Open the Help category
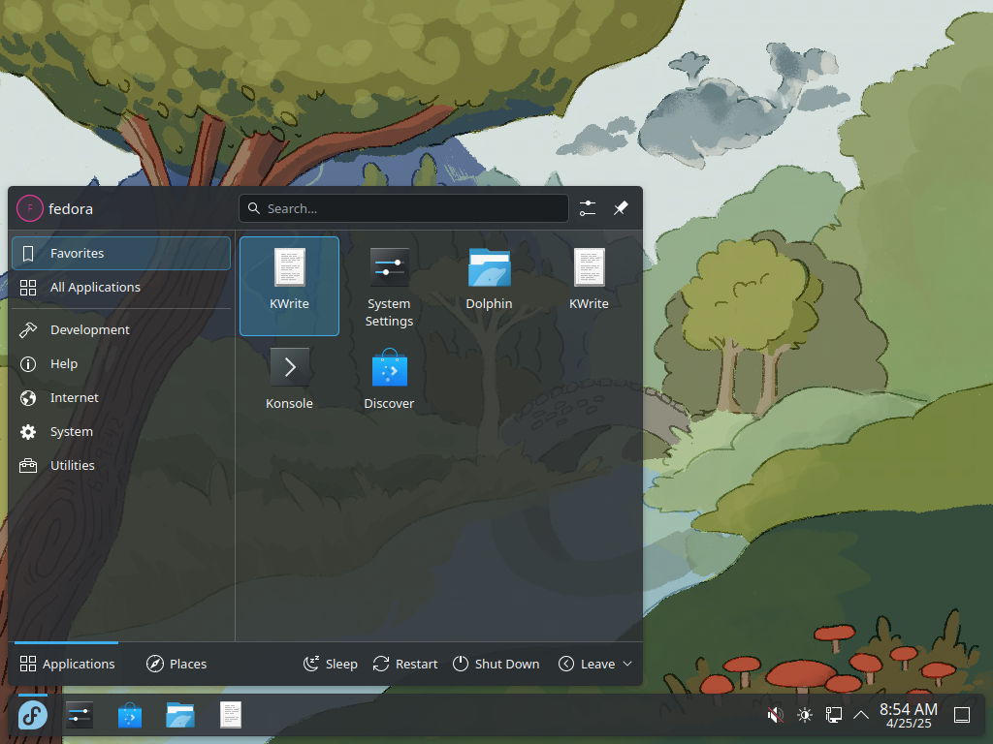This screenshot has width=993, height=744. (121, 364)
